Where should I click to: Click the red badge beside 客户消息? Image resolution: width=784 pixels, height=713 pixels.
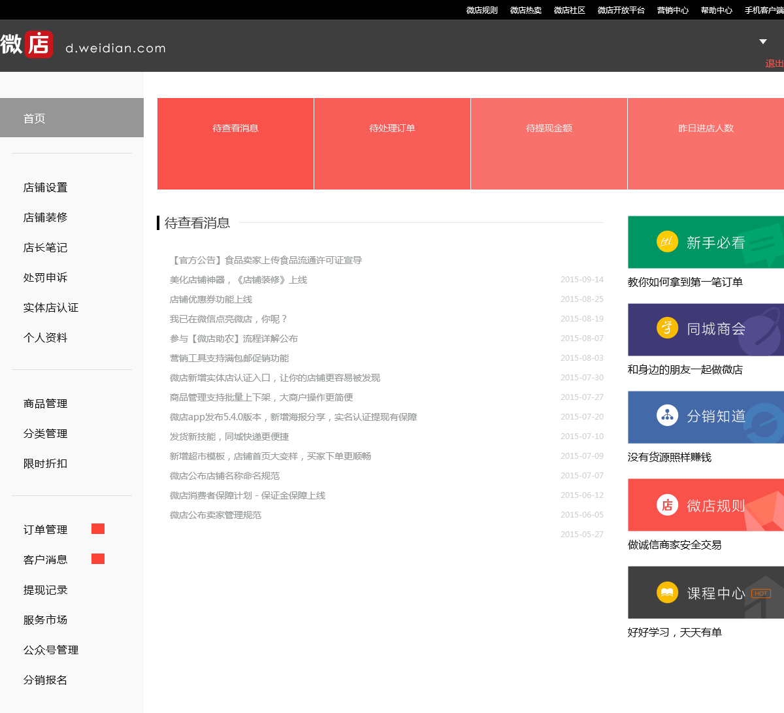(x=98, y=559)
